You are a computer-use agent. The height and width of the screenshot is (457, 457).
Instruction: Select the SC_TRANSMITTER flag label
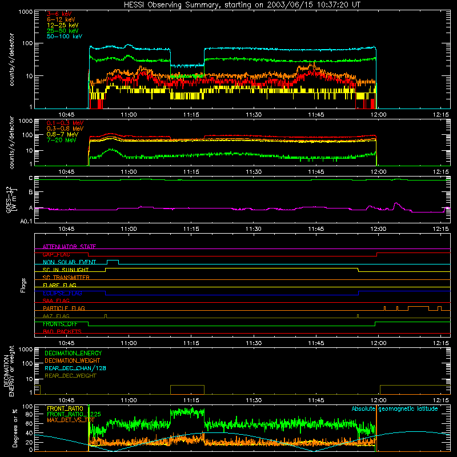[x=66, y=278]
